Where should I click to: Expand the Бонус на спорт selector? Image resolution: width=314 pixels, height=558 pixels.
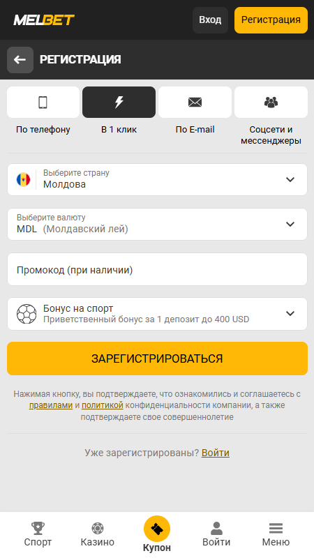(157, 313)
